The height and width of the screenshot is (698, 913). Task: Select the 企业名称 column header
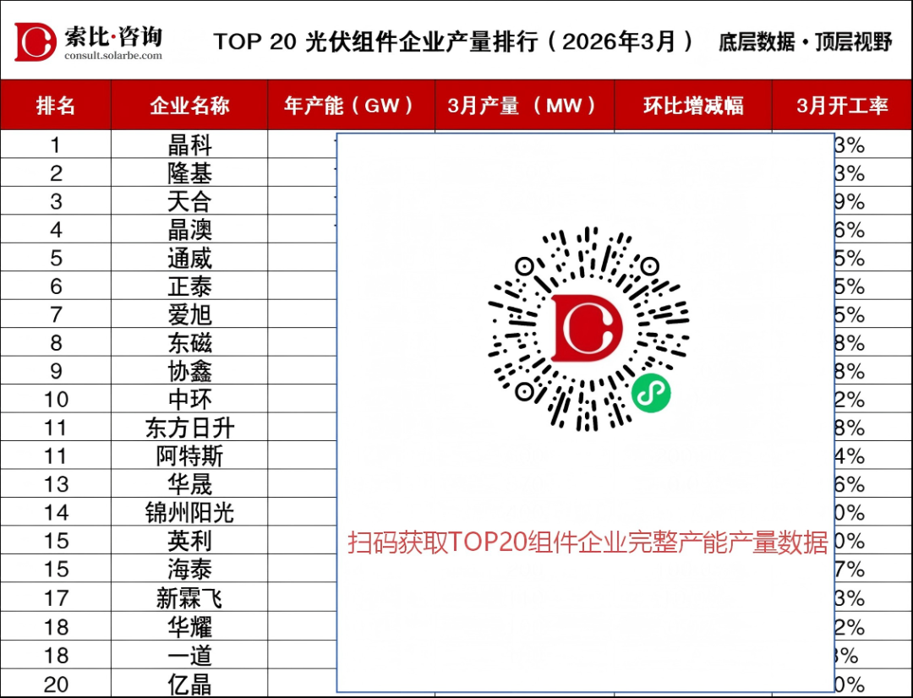(x=188, y=105)
